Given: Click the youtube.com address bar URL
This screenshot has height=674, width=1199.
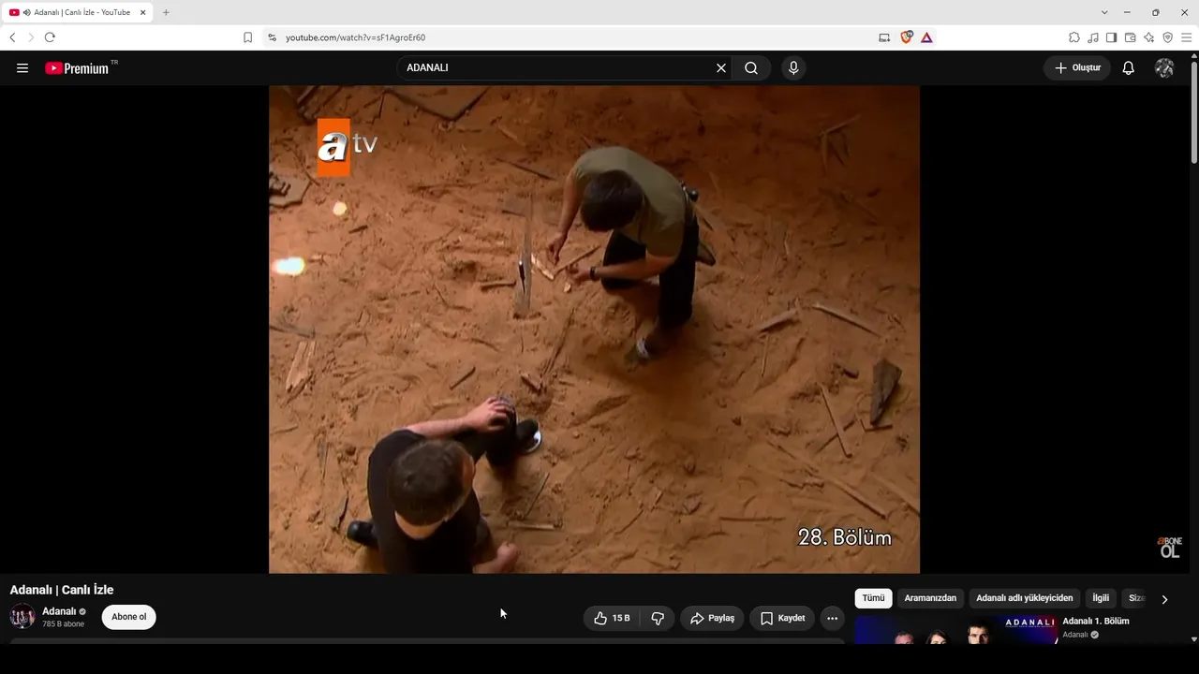Looking at the screenshot, I should point(355,37).
